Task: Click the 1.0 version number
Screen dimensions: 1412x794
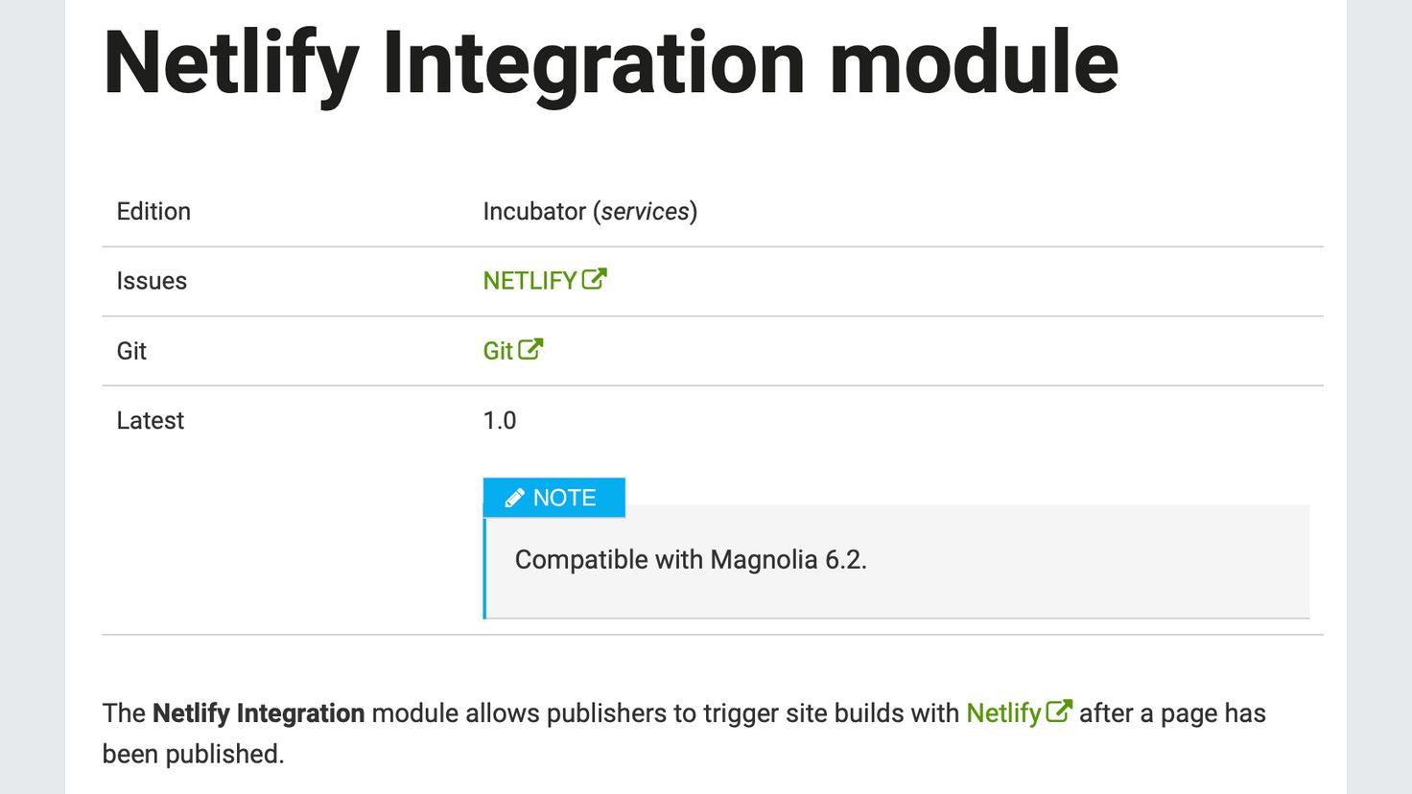Action: (x=500, y=421)
